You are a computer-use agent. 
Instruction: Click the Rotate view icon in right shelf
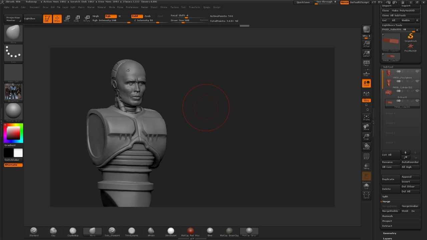[x=366, y=147]
